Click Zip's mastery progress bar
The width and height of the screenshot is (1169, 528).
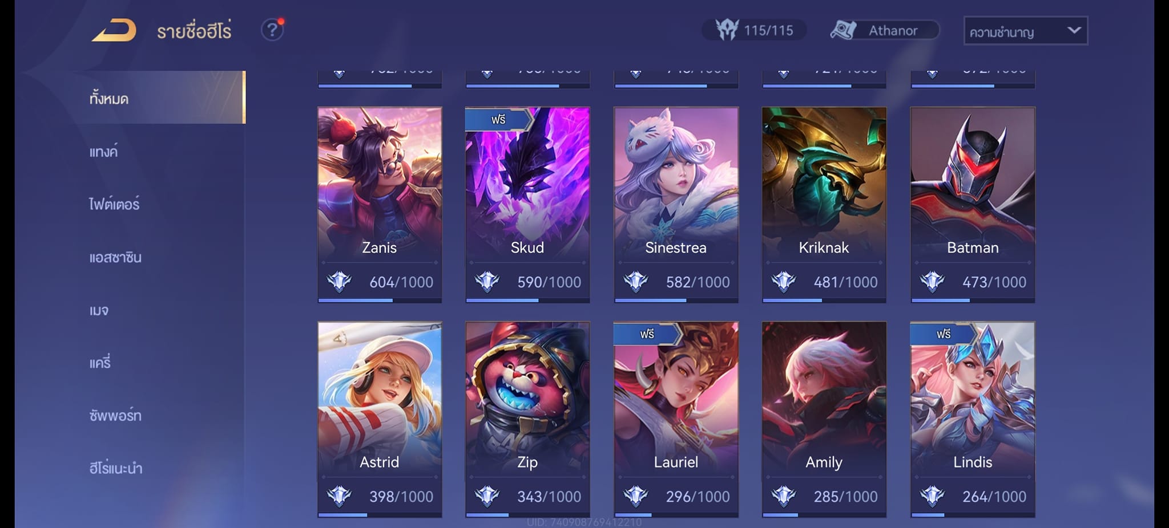[527, 515]
